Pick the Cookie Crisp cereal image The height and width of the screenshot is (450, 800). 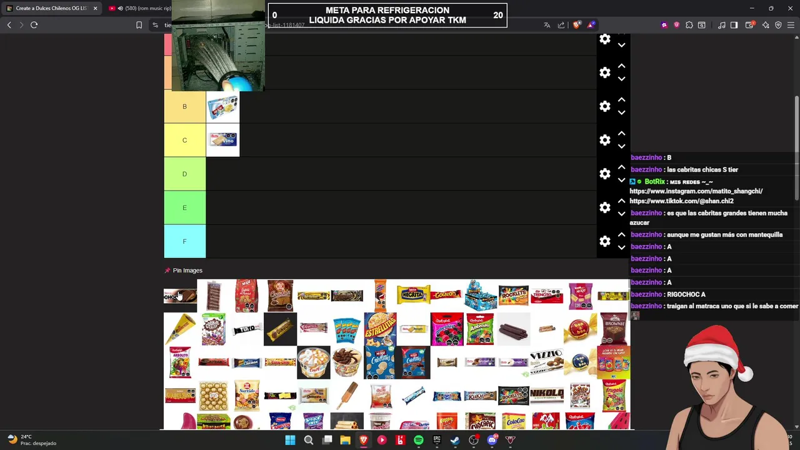214,329
